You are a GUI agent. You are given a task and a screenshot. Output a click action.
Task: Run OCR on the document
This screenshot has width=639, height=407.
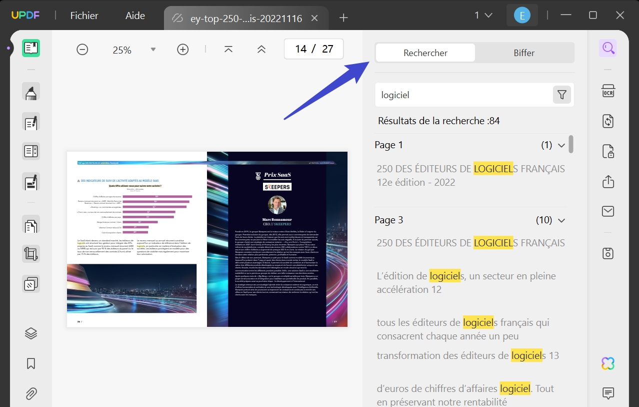point(608,91)
